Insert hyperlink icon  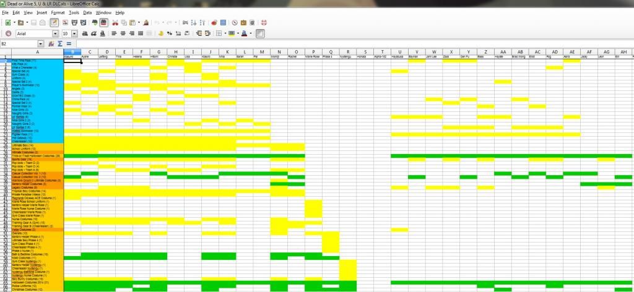point(185,23)
